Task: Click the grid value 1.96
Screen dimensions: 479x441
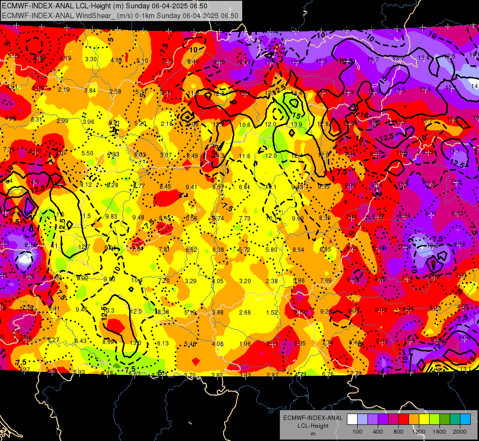Action: tap(245, 343)
